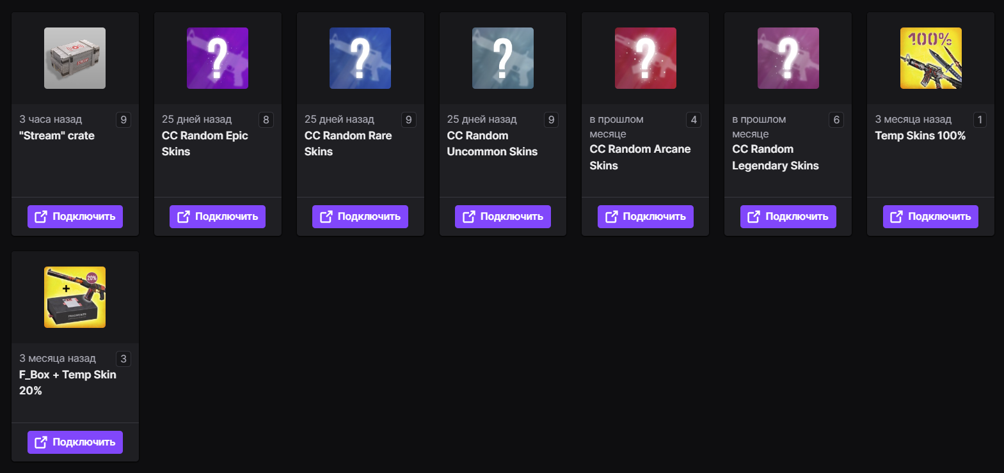
Task: Click Подключить under F_Box + Temp Skin 20%
Action: click(75, 442)
